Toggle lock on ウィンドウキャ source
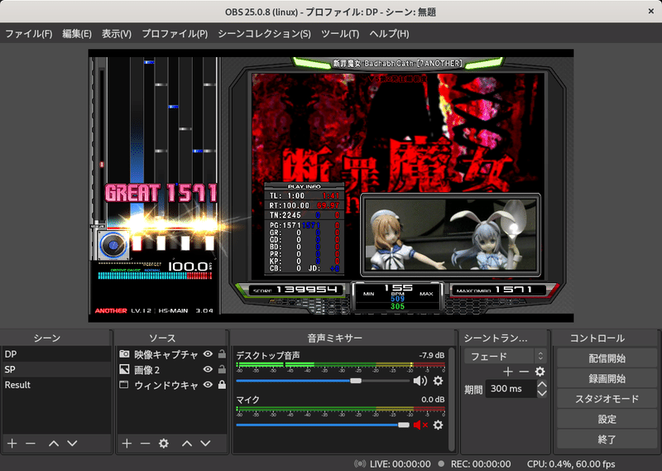The height and width of the screenshot is (471, 662). (222, 384)
